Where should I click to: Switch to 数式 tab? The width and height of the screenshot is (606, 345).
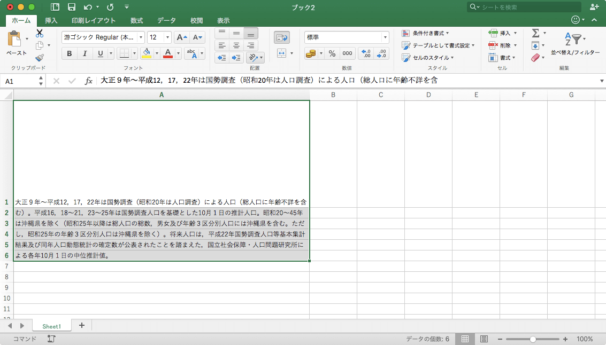[x=137, y=20]
